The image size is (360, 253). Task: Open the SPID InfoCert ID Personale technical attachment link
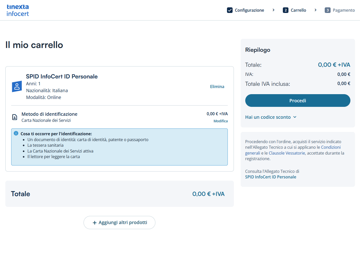[x=271, y=177]
